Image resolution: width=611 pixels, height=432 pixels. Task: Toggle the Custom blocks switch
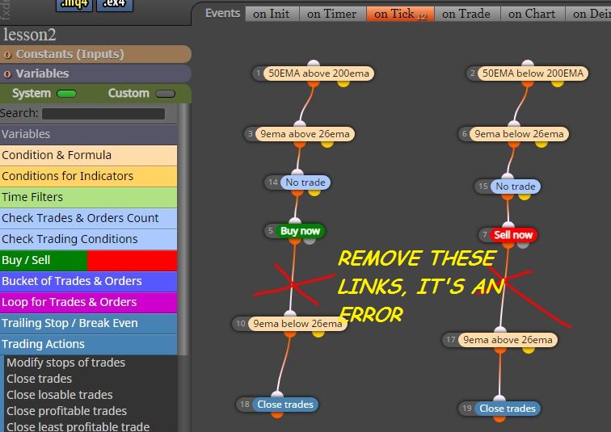(165, 94)
